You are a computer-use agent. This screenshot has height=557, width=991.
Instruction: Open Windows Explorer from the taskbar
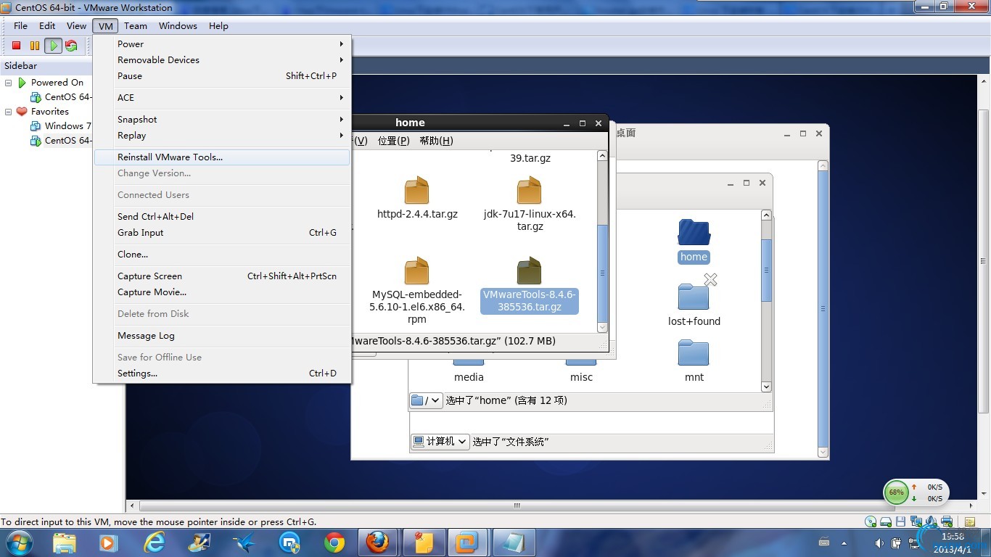pyautogui.click(x=65, y=542)
